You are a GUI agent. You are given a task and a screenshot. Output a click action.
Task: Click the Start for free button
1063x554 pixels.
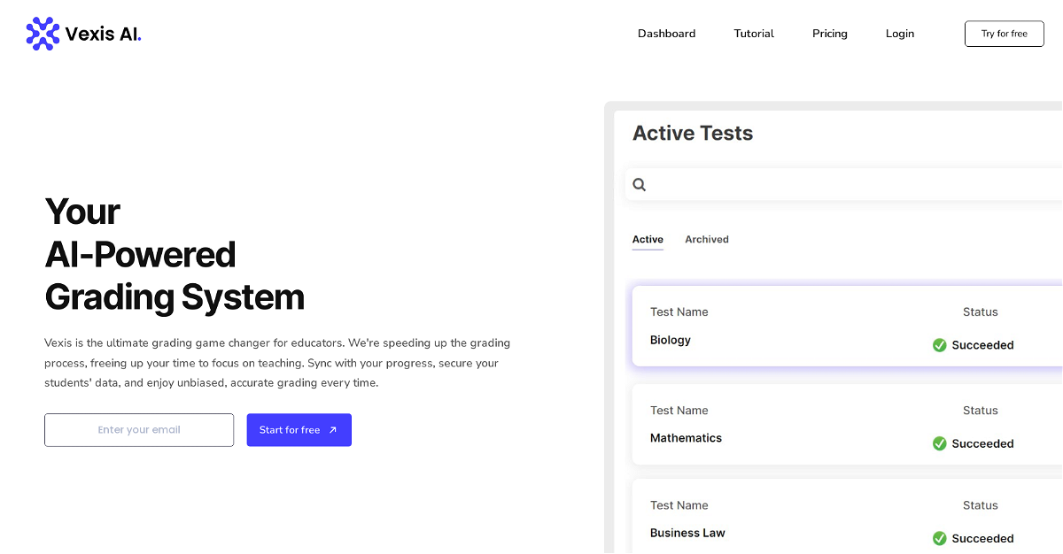[x=299, y=430]
